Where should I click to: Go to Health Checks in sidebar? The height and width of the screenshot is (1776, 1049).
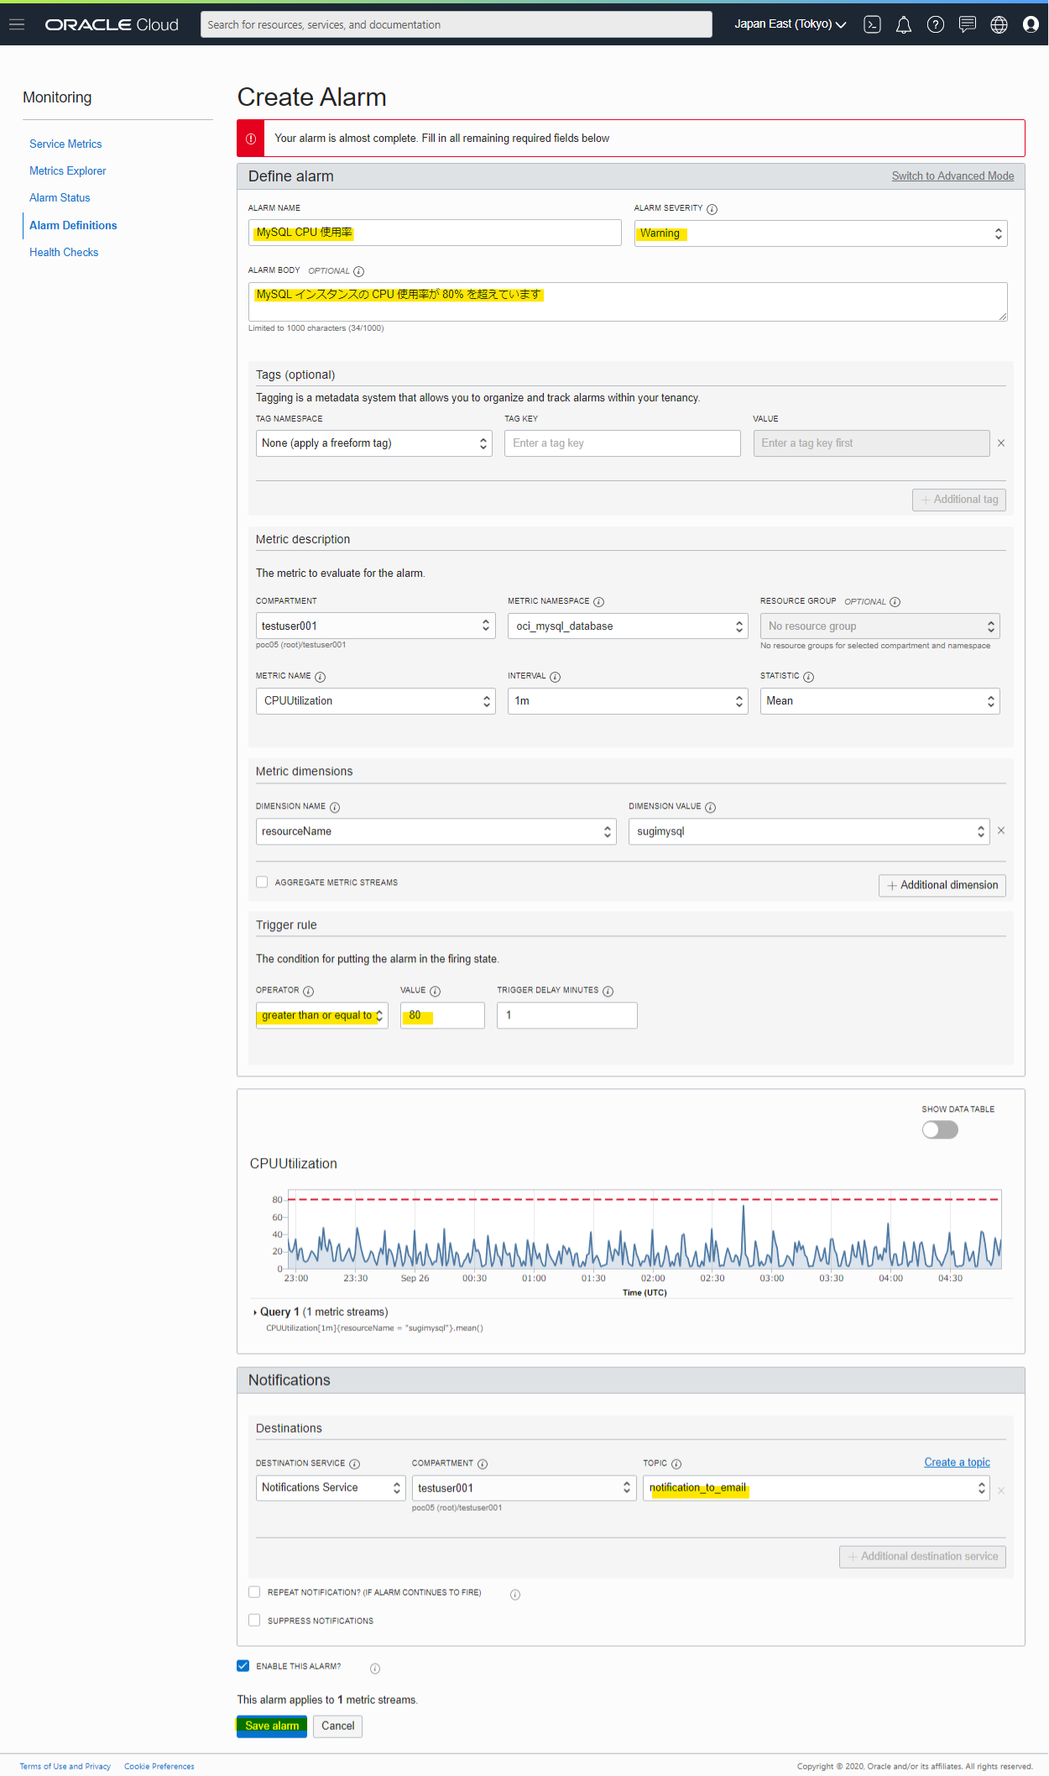pyautogui.click(x=64, y=253)
